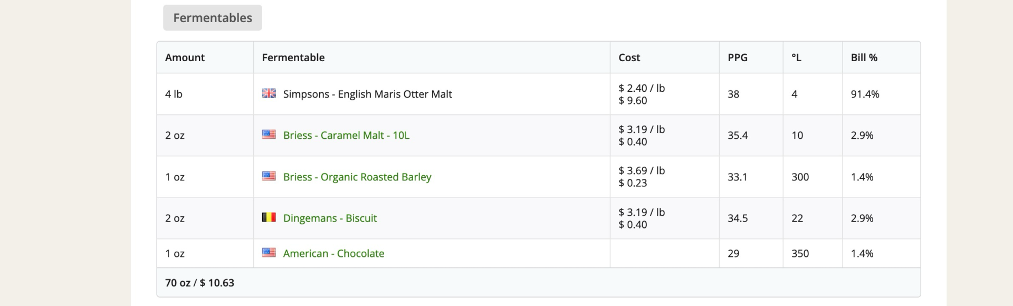Viewport: 1013px width, 306px height.
Task: Click the Fermentables section label
Action: pyautogui.click(x=213, y=18)
